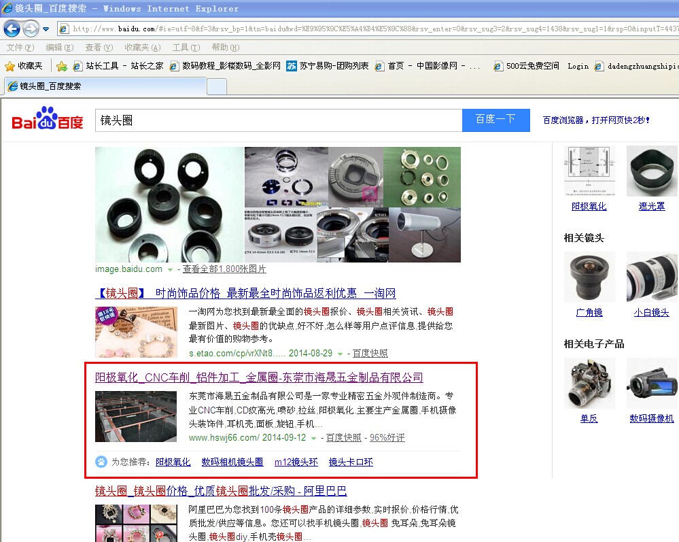The width and height of the screenshot is (679, 542).
Task: Expand the dropdown arrow after s.etao.com date
Action: click(340, 354)
